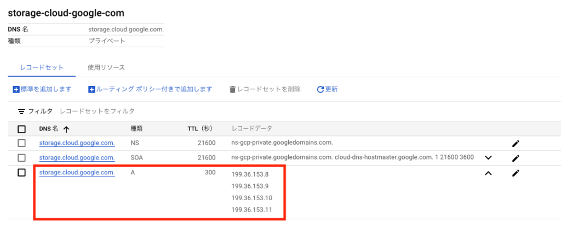The height and width of the screenshot is (233, 561).
Task: Open the 使用リソース tab
Action: 106,67
